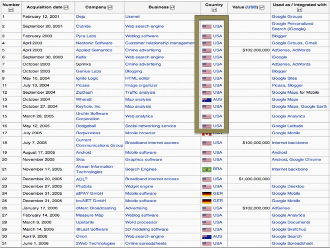This screenshot has width=330, height=248.
Task: Open the Google Chrome link
Action: (305, 159)
